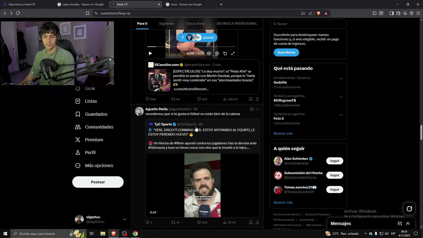The image size is (423, 238).
Task: Click reply icon with 298 comments
Action: pyautogui.click(x=151, y=99)
